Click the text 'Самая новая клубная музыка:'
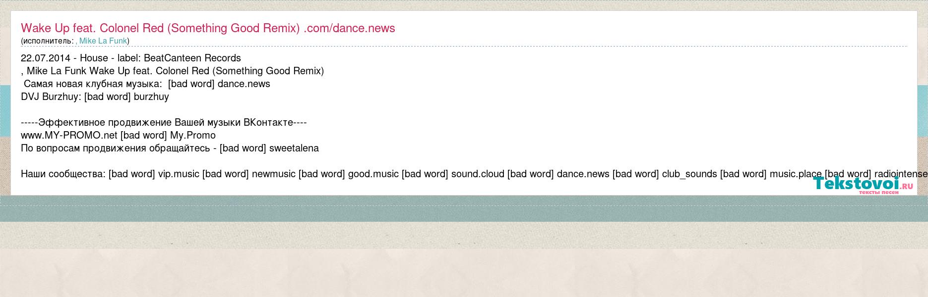 [93, 84]
